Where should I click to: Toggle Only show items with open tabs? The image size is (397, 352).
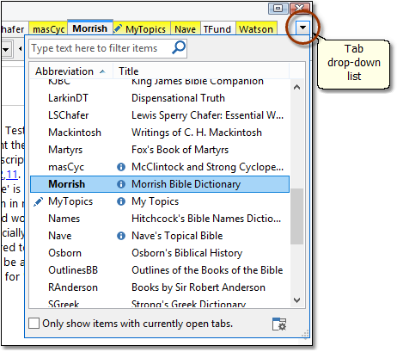[34, 324]
